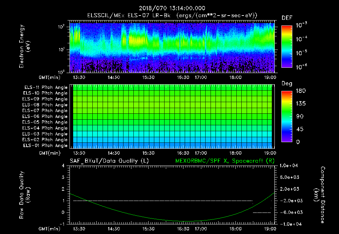Click the 18:00 tick under the data quality plot
The image size is (339, 234).
pos(235,229)
